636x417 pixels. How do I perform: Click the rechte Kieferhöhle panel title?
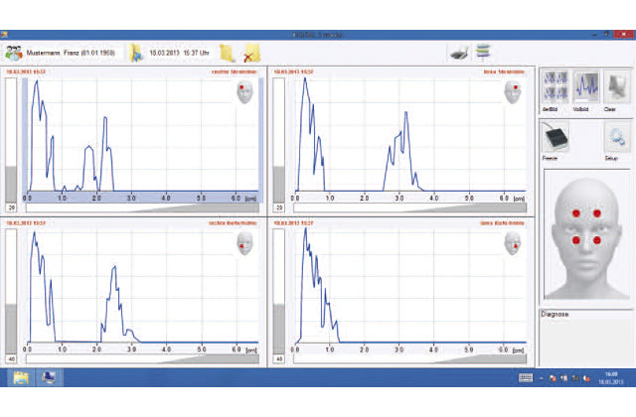[233, 223]
